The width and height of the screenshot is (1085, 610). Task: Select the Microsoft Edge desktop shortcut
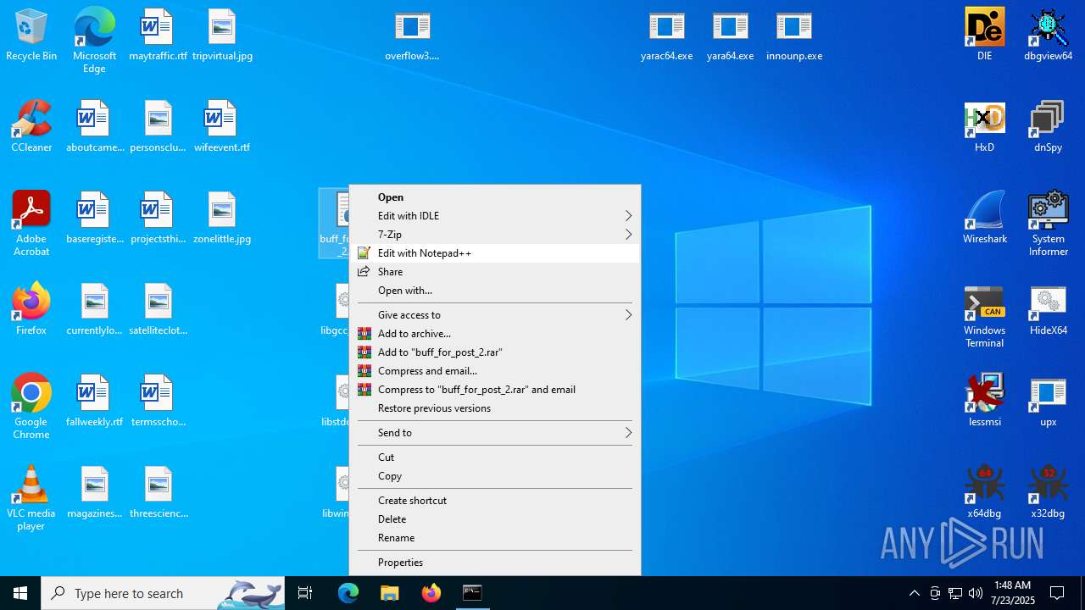(x=94, y=41)
